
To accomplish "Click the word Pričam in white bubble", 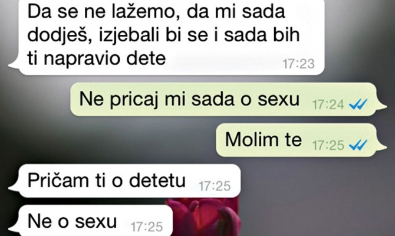I will coord(58,181).
